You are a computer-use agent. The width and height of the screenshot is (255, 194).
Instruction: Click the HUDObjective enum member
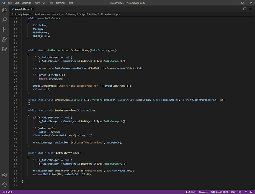coord(42,36)
